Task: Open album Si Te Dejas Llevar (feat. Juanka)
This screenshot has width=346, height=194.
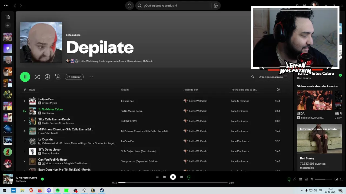Action: click(x=139, y=151)
